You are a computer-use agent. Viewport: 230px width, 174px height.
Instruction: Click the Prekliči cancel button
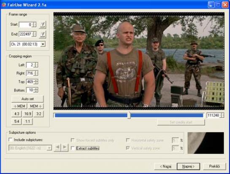(214, 166)
